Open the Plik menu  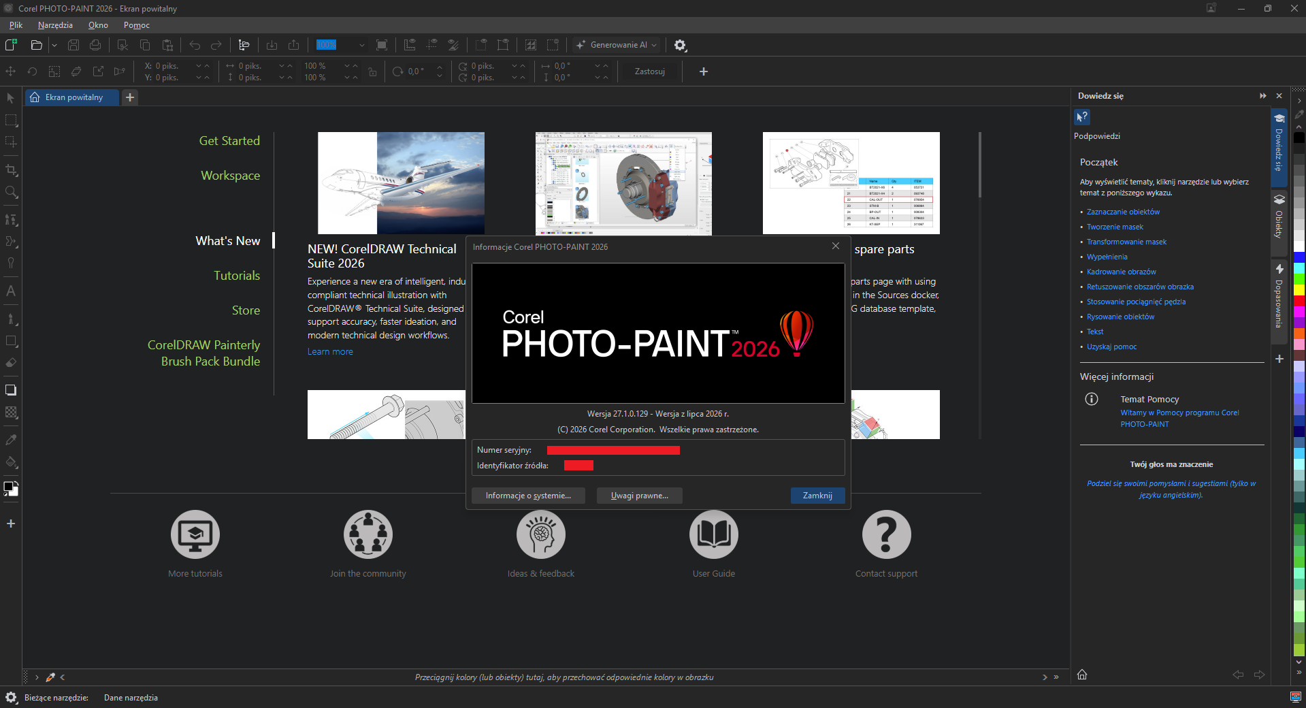coord(16,25)
